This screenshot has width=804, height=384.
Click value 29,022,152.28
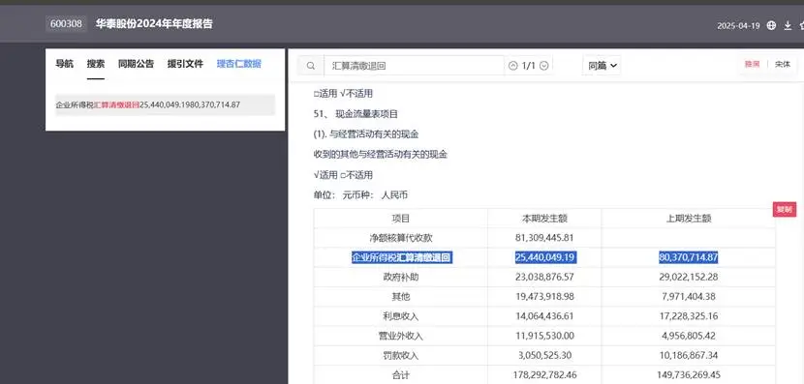pos(688,277)
